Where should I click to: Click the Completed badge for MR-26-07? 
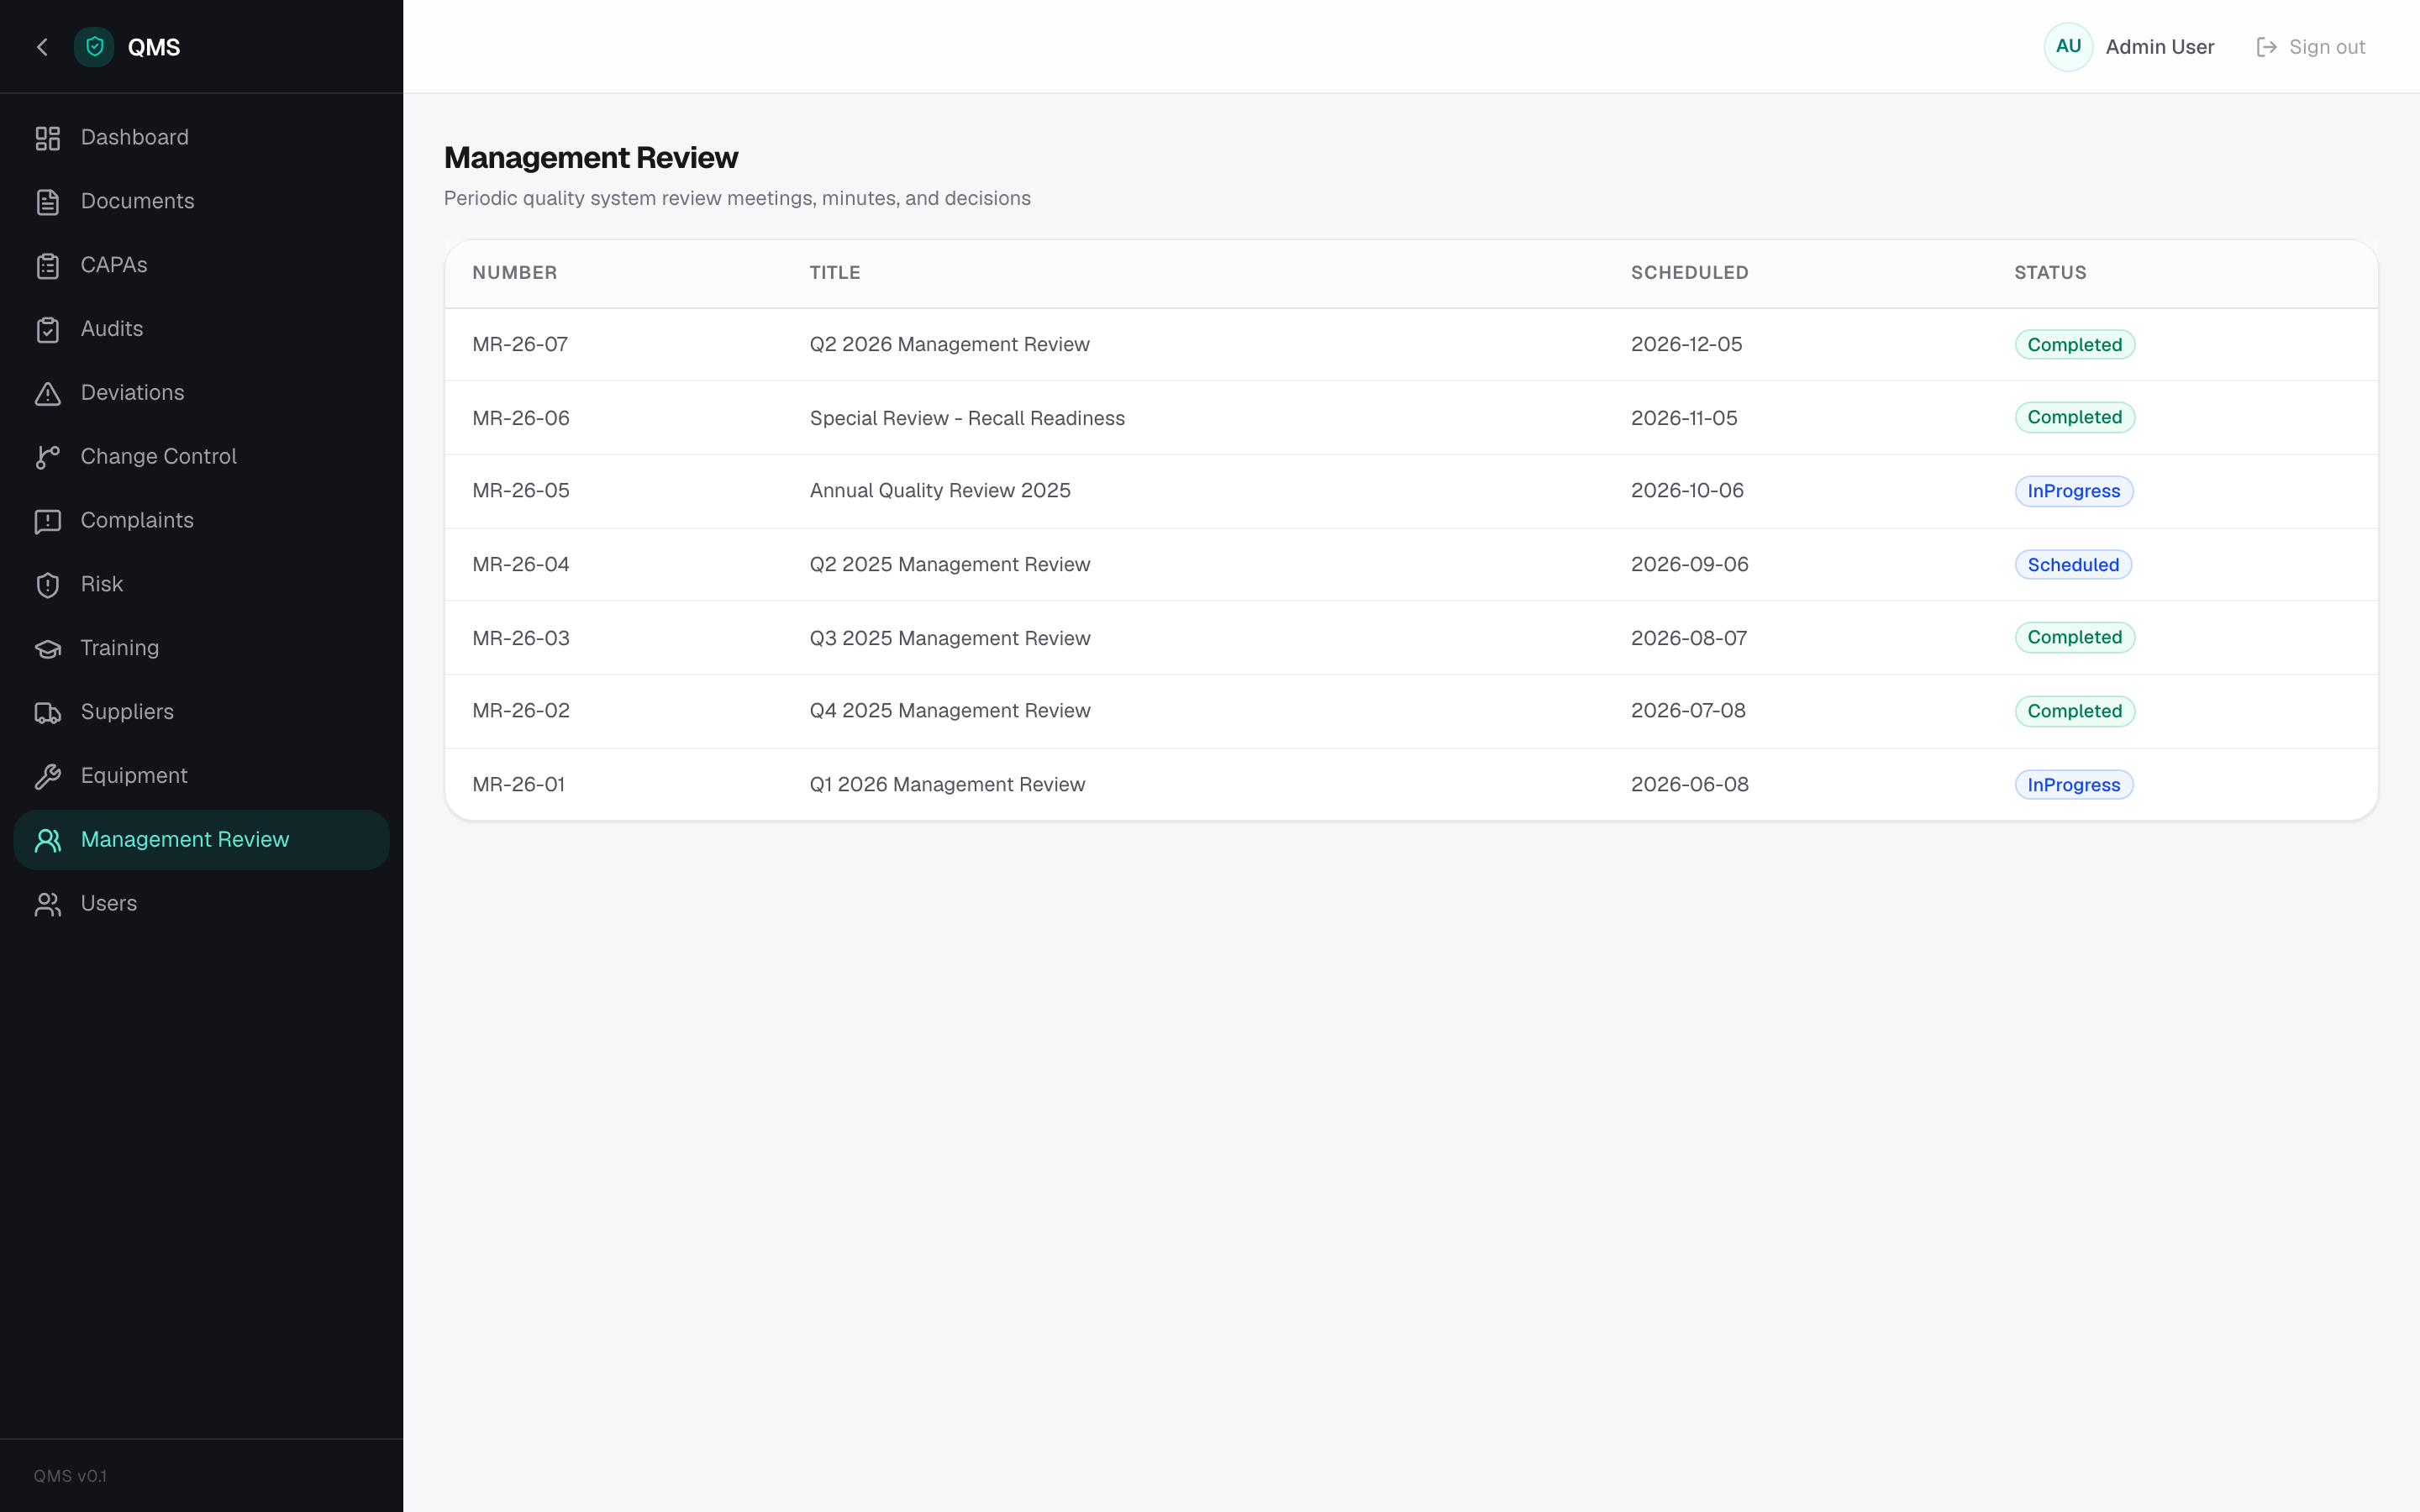(2074, 345)
